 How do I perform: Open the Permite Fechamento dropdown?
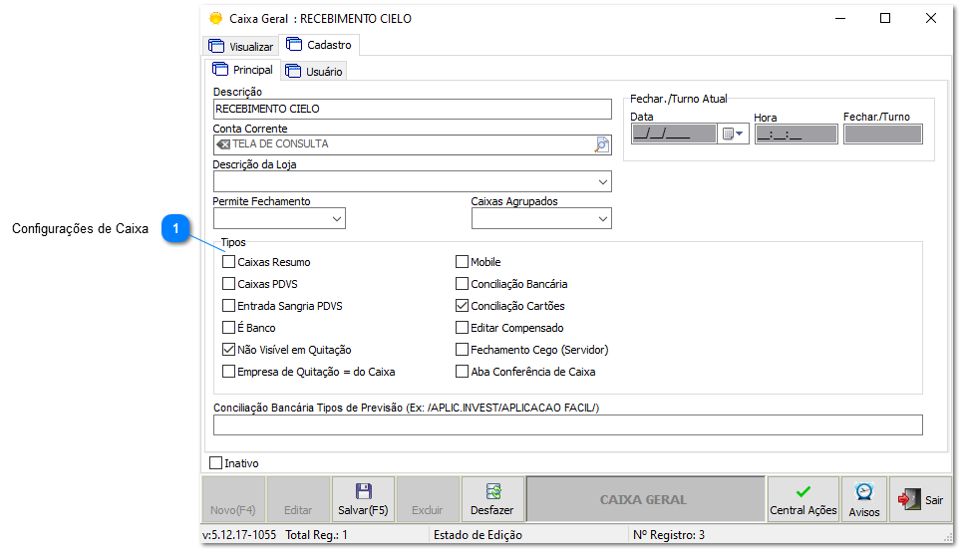(336, 219)
